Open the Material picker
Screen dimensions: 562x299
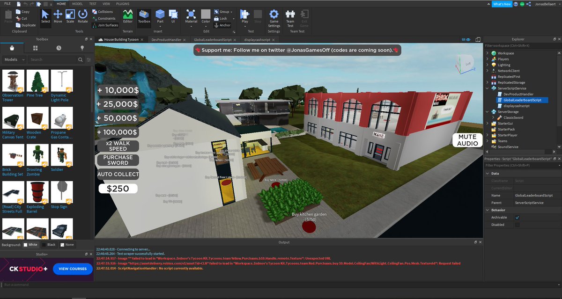click(x=191, y=16)
